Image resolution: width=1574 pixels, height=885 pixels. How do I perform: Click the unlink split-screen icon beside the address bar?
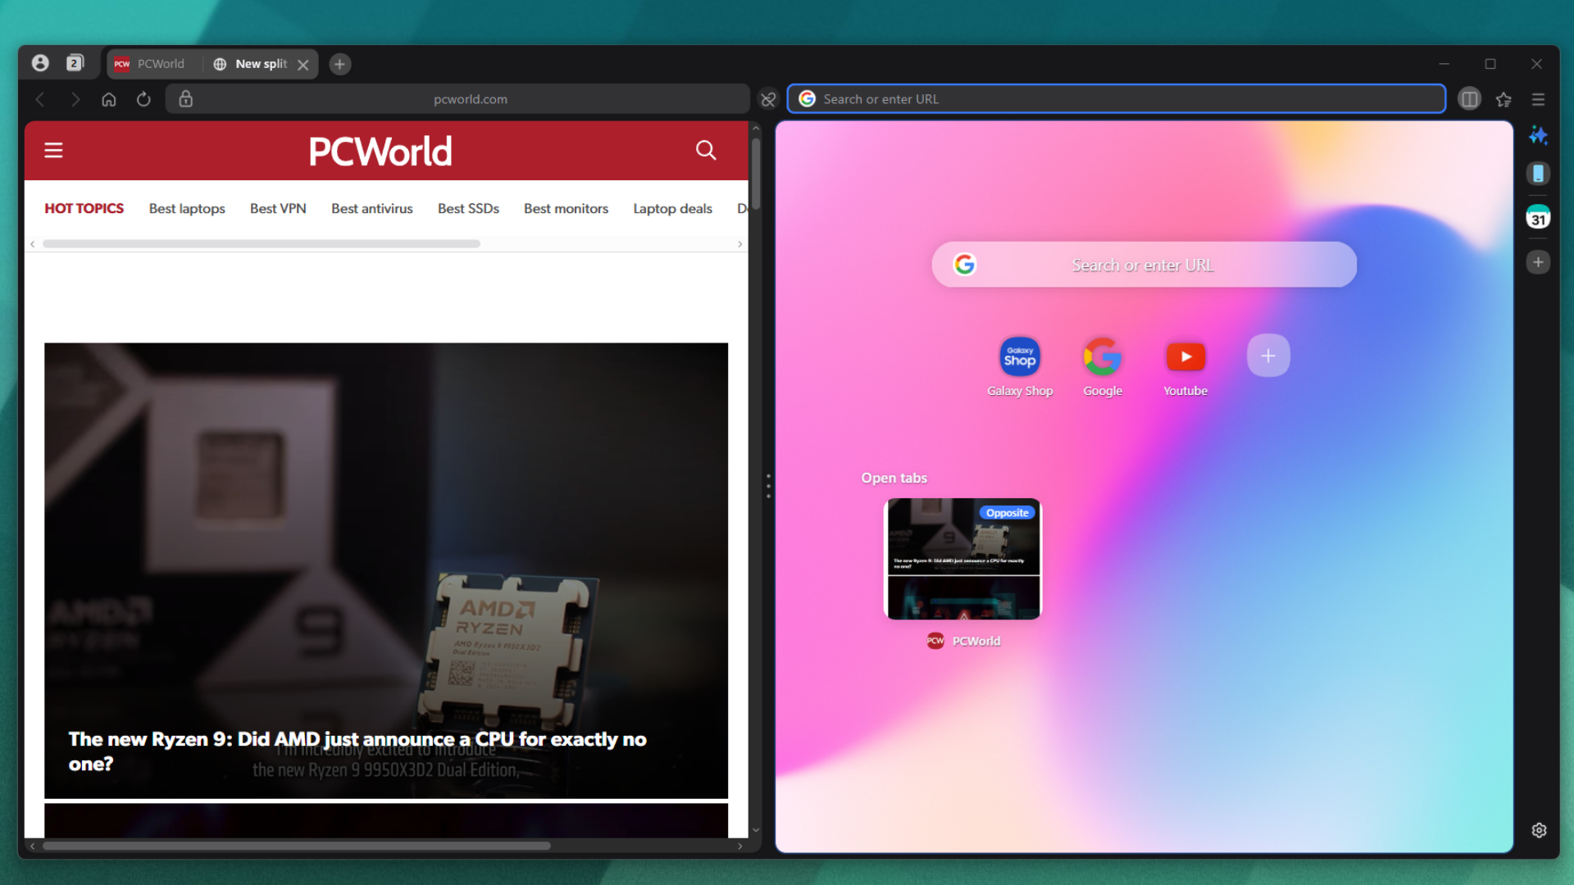point(767,98)
